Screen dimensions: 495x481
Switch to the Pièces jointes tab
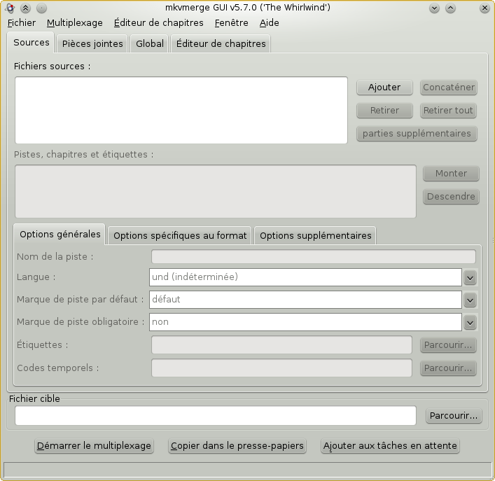[92, 43]
